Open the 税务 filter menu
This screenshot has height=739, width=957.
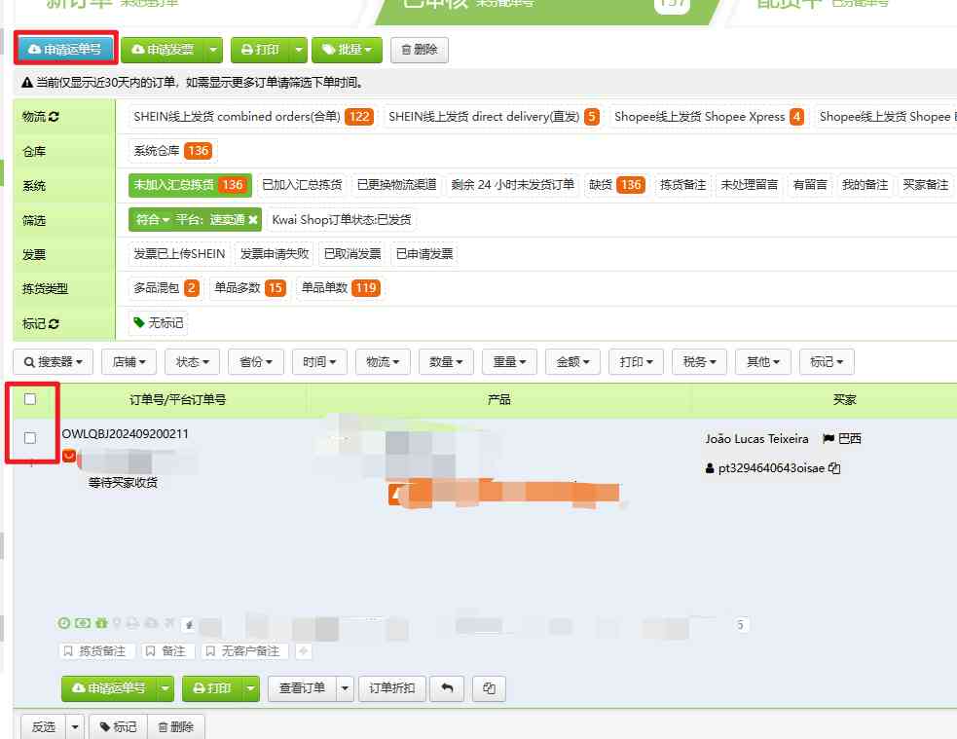pos(699,362)
